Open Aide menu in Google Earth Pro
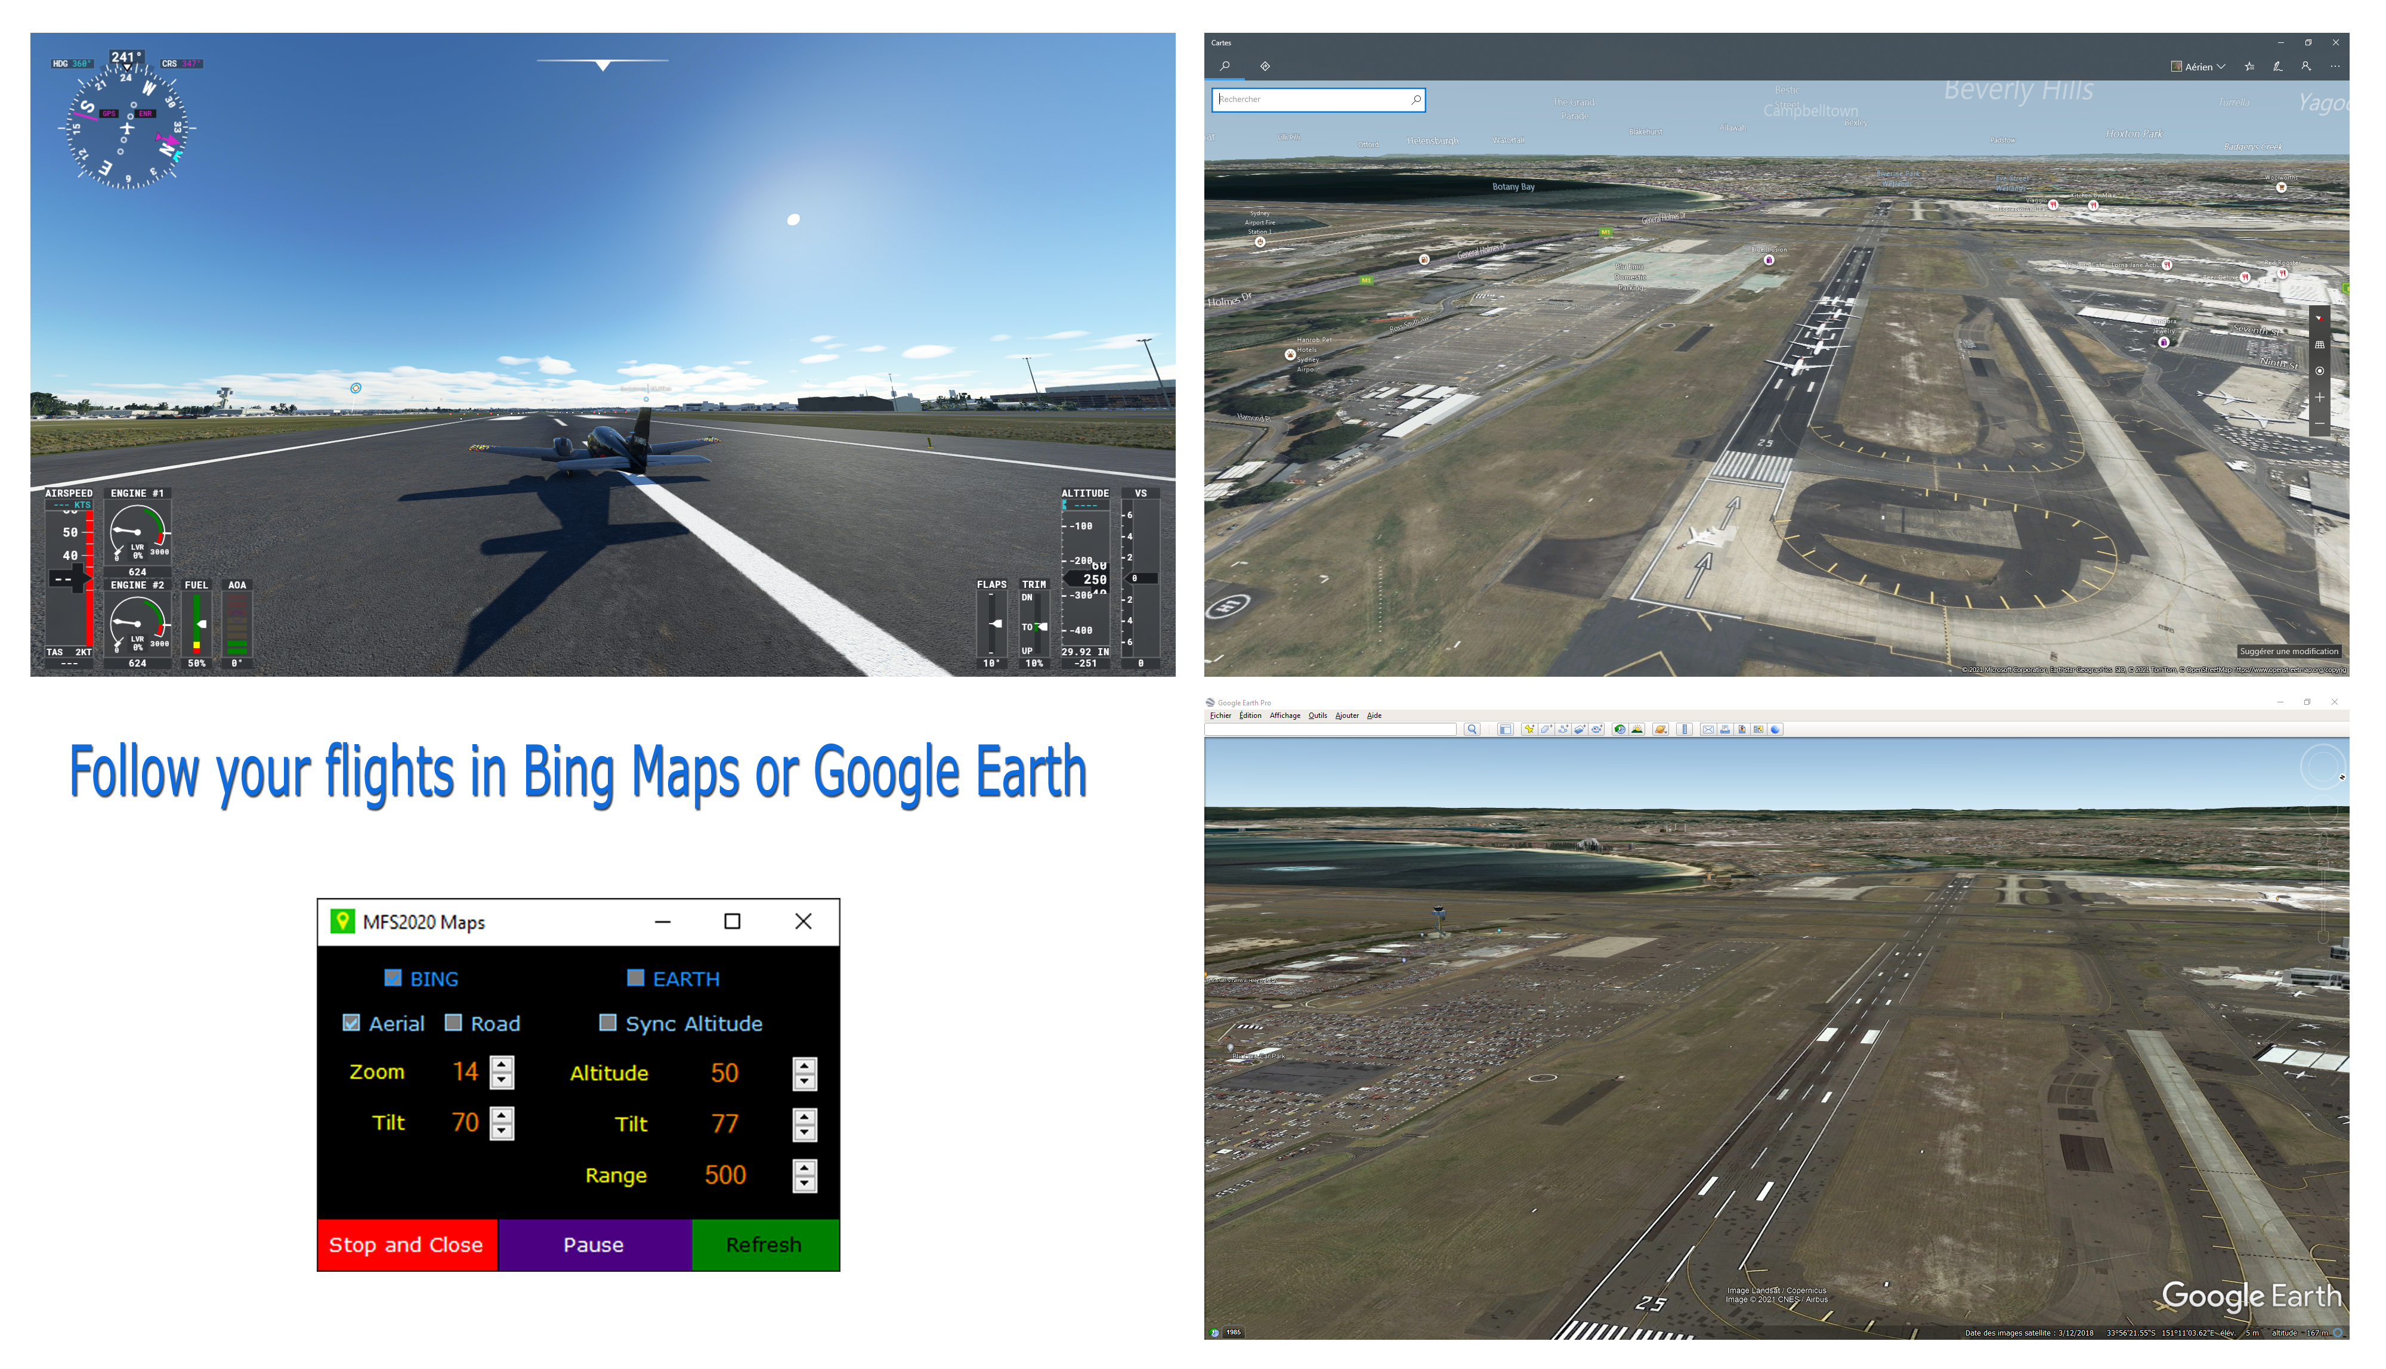 coord(1374,716)
